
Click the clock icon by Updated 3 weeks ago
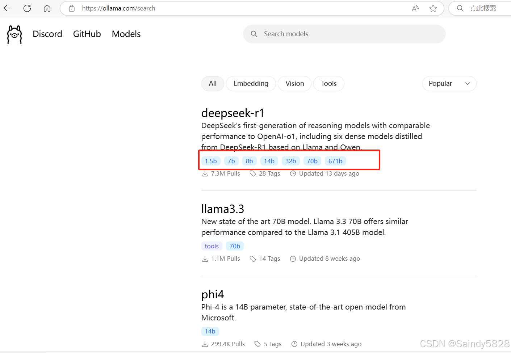pyautogui.click(x=294, y=344)
